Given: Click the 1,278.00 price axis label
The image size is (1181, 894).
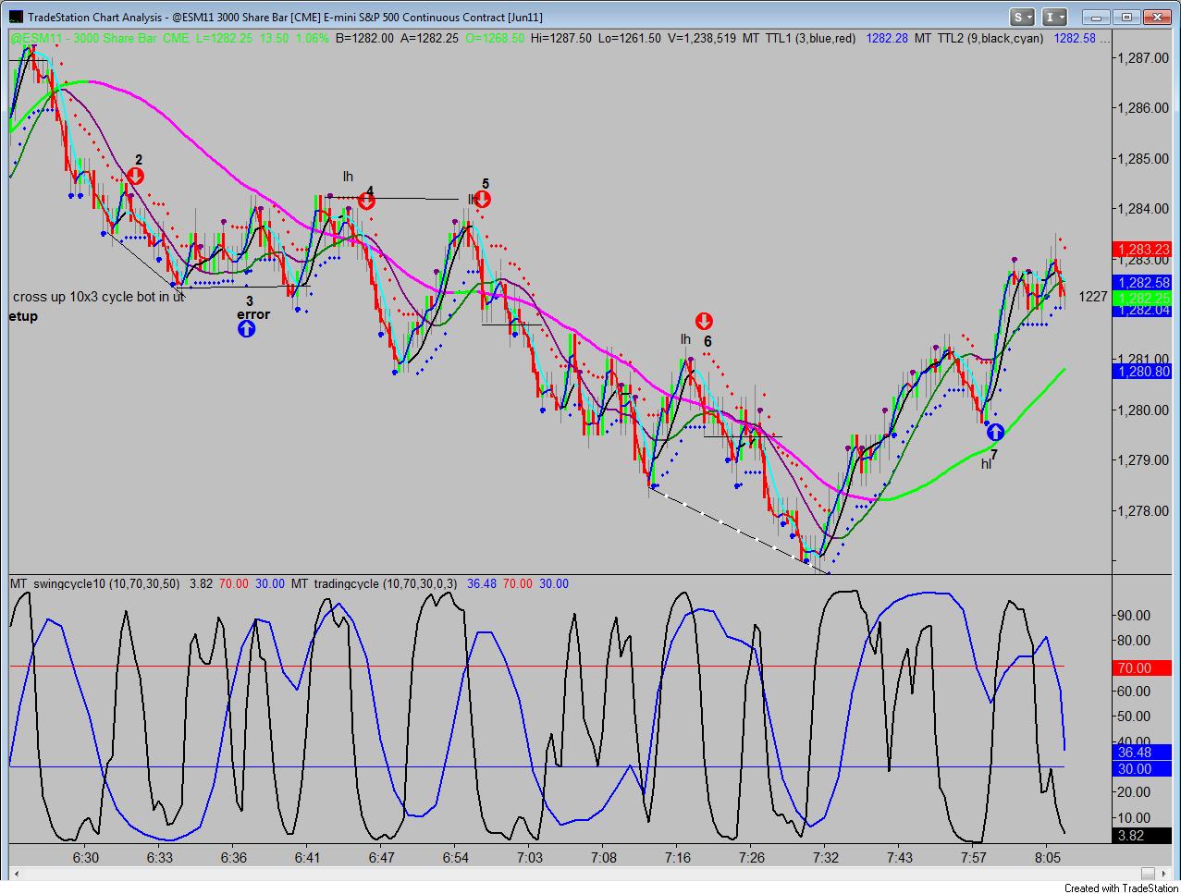Looking at the screenshot, I should pyautogui.click(x=1141, y=510).
